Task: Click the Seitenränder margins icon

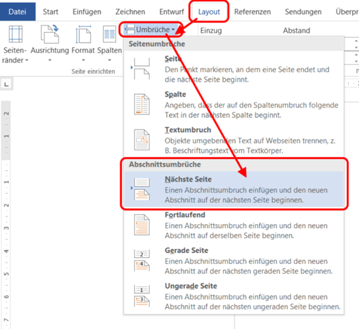Action: point(15,34)
